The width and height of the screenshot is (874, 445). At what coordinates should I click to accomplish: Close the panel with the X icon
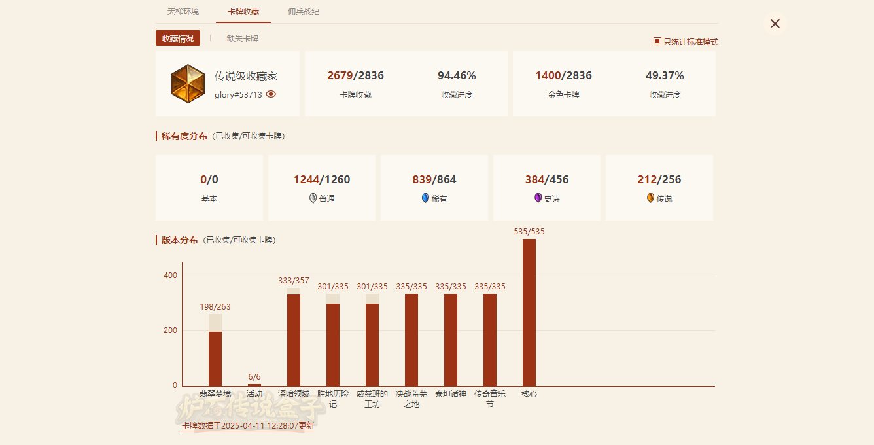point(775,24)
